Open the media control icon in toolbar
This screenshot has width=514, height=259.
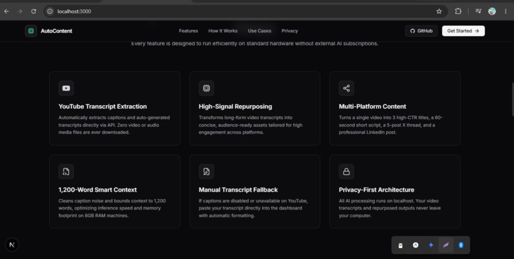[x=478, y=11]
